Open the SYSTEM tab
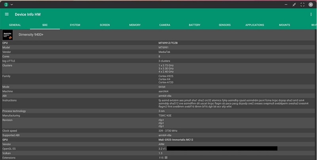 [x=75, y=25]
